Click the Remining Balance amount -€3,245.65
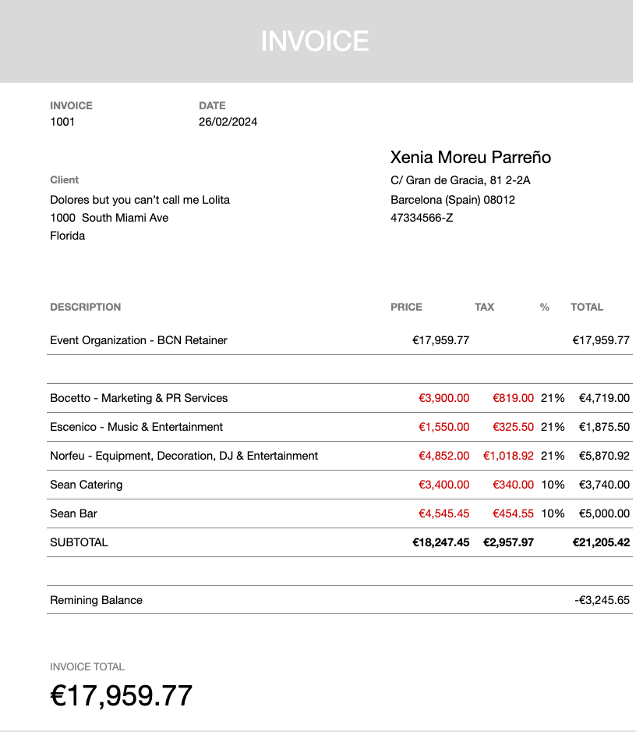Viewport: 636px width, 732px height. pos(602,600)
